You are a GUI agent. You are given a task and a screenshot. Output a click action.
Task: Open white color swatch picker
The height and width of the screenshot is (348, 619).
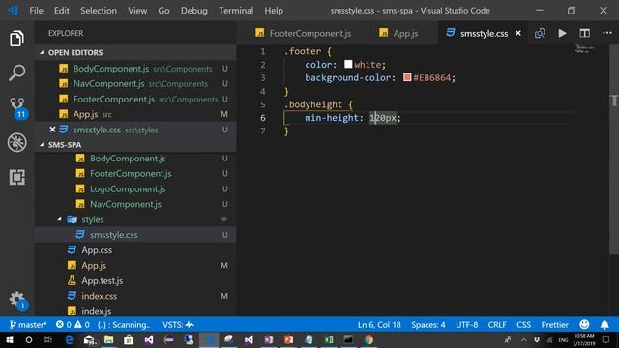pyautogui.click(x=348, y=64)
